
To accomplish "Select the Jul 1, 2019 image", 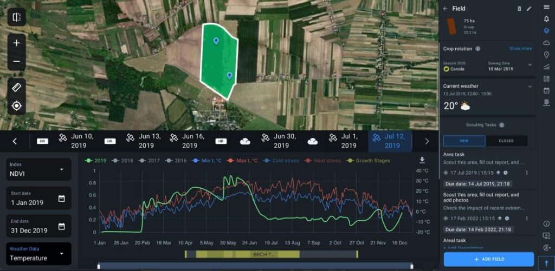I will click(343, 141).
